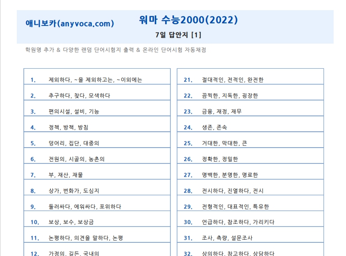346x256 pixels.
Task: Select answer 2 추구하다, 찾다, 모색하다
Action: coord(79,96)
